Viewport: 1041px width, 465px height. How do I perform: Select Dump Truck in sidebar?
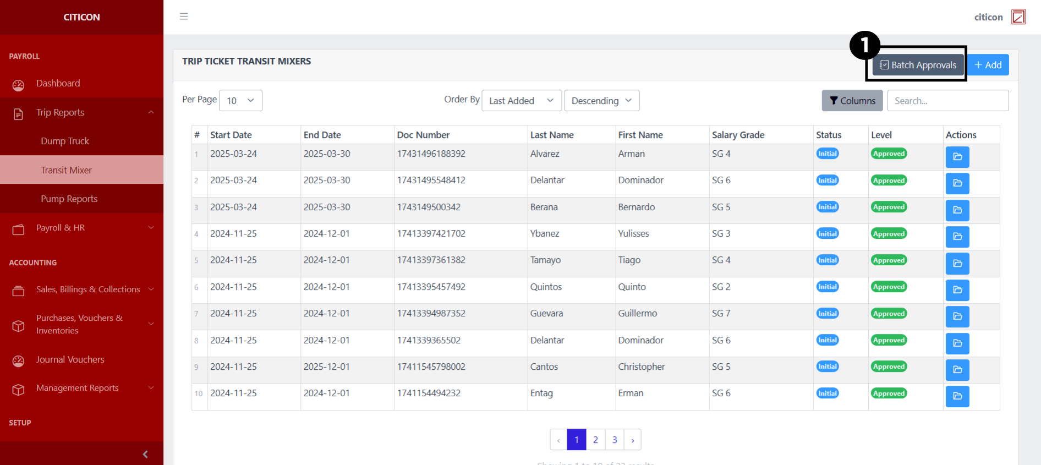click(65, 141)
